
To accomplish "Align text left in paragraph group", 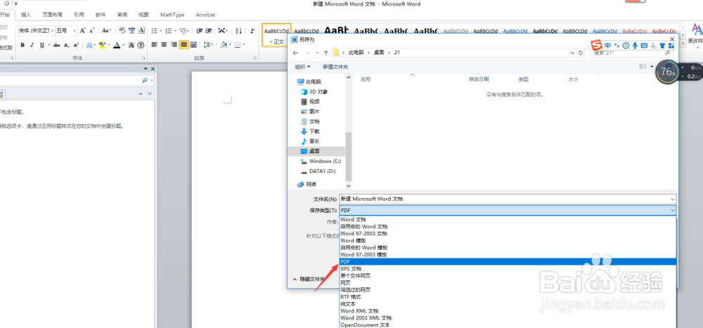I will (154, 45).
